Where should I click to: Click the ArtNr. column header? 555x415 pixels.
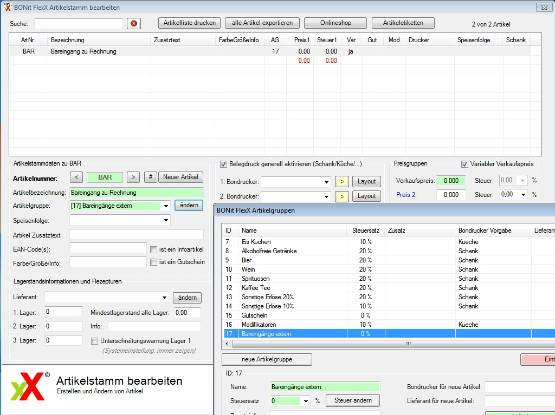(x=28, y=40)
